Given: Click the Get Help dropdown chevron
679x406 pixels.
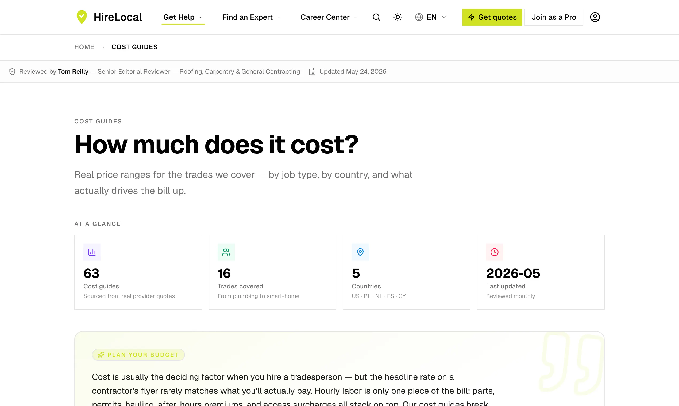Looking at the screenshot, I should pos(200,18).
